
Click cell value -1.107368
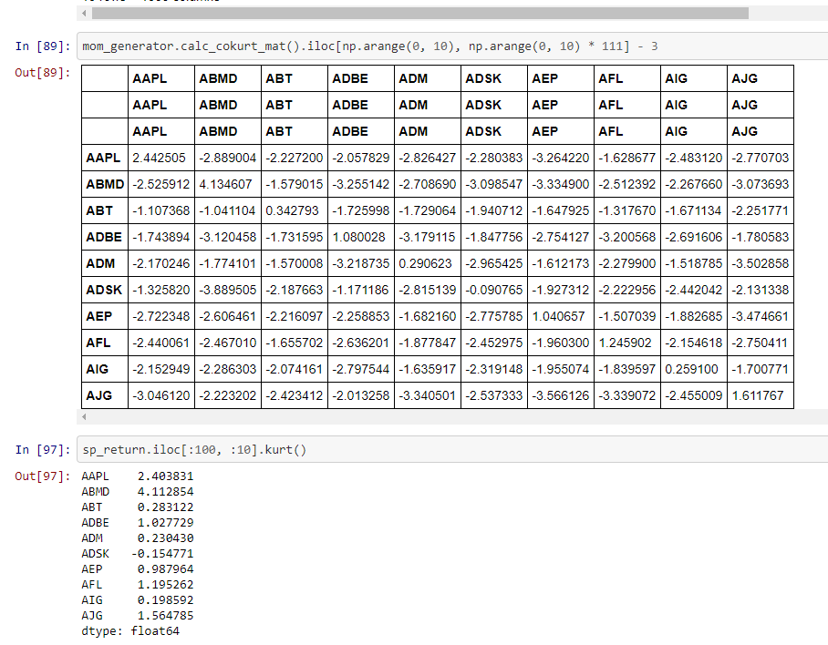(x=161, y=210)
